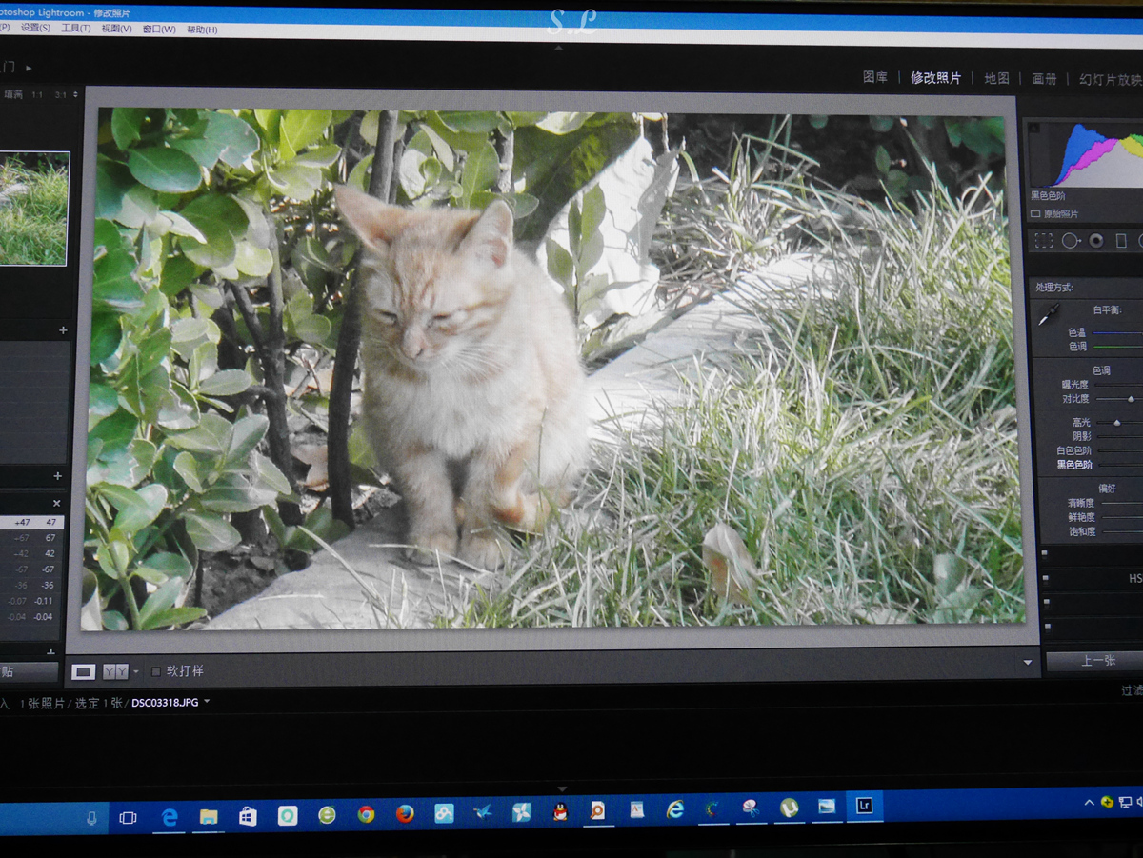Expand identity plate arrow at top left
The image size is (1143, 858).
pyautogui.click(x=29, y=69)
